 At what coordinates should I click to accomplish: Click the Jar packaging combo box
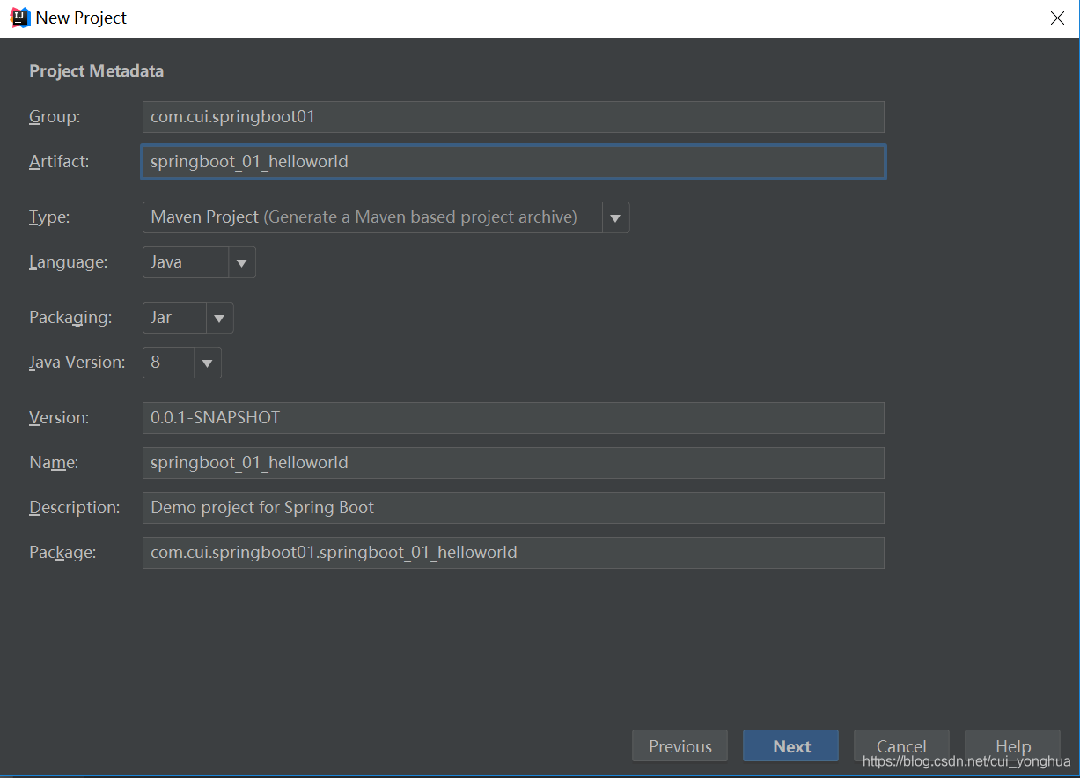click(x=174, y=318)
